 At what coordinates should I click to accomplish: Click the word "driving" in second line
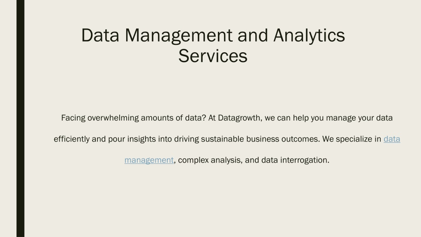[186, 139]
